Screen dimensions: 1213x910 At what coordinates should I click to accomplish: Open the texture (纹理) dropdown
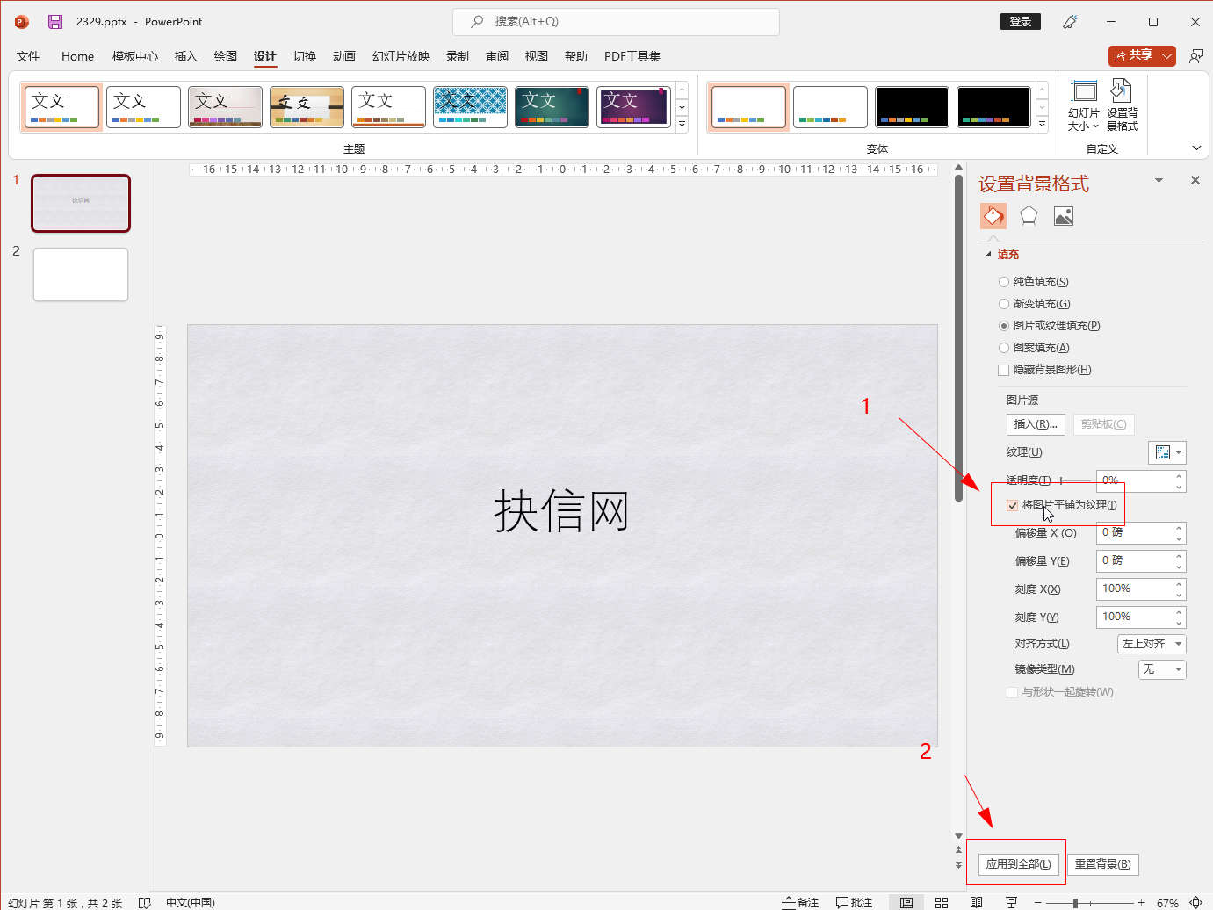(x=1167, y=452)
